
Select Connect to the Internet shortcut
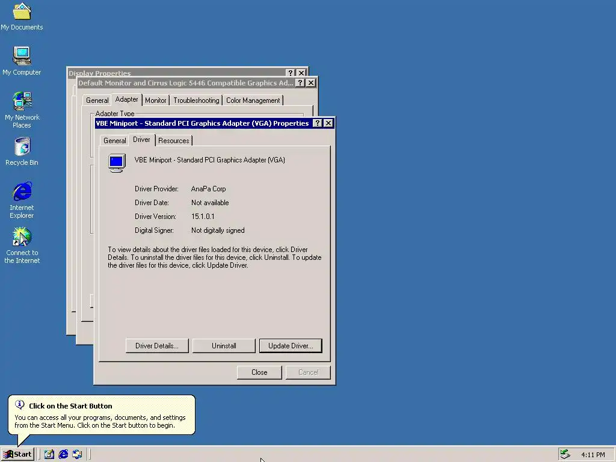[x=22, y=245]
